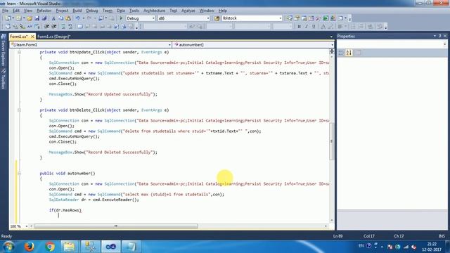Open the Architecture menu
The width and height of the screenshot is (450, 253).
click(154, 11)
